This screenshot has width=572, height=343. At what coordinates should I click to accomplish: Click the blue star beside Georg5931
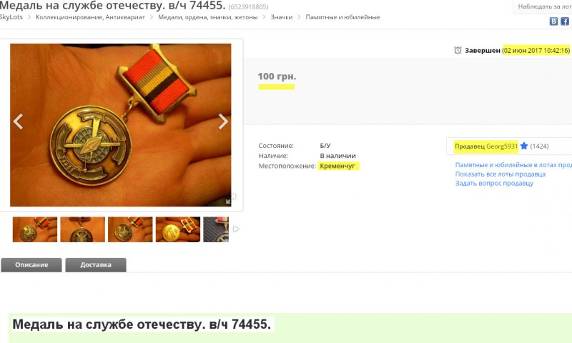[524, 146]
